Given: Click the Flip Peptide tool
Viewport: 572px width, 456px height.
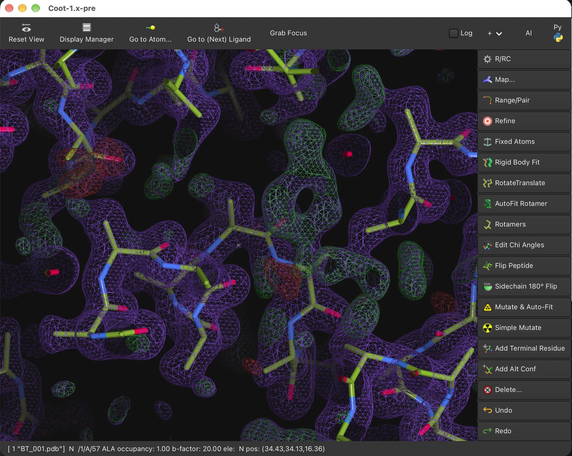Looking at the screenshot, I should coord(524,266).
